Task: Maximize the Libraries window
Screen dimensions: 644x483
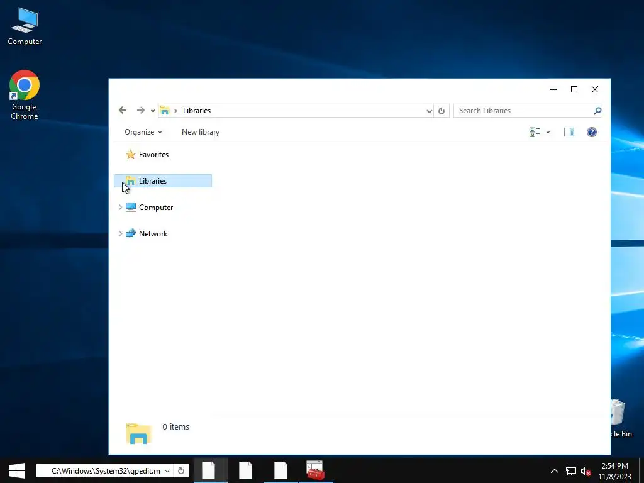Action: pyautogui.click(x=574, y=89)
